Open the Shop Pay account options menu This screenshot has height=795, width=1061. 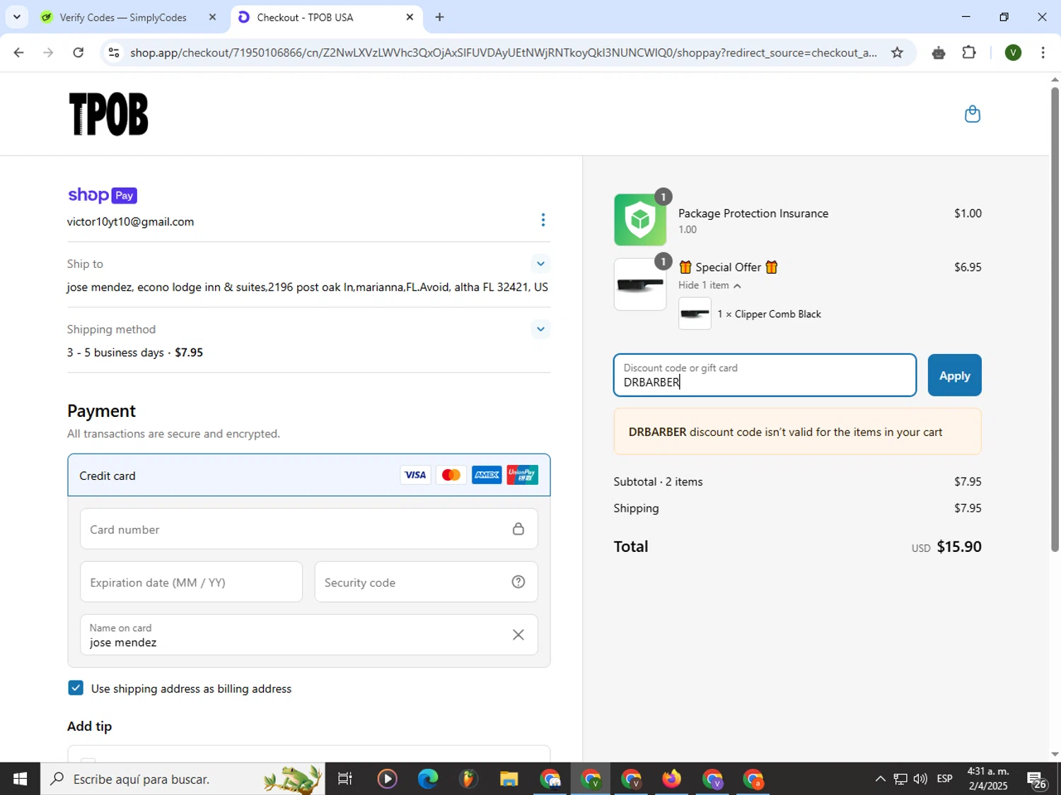click(543, 220)
